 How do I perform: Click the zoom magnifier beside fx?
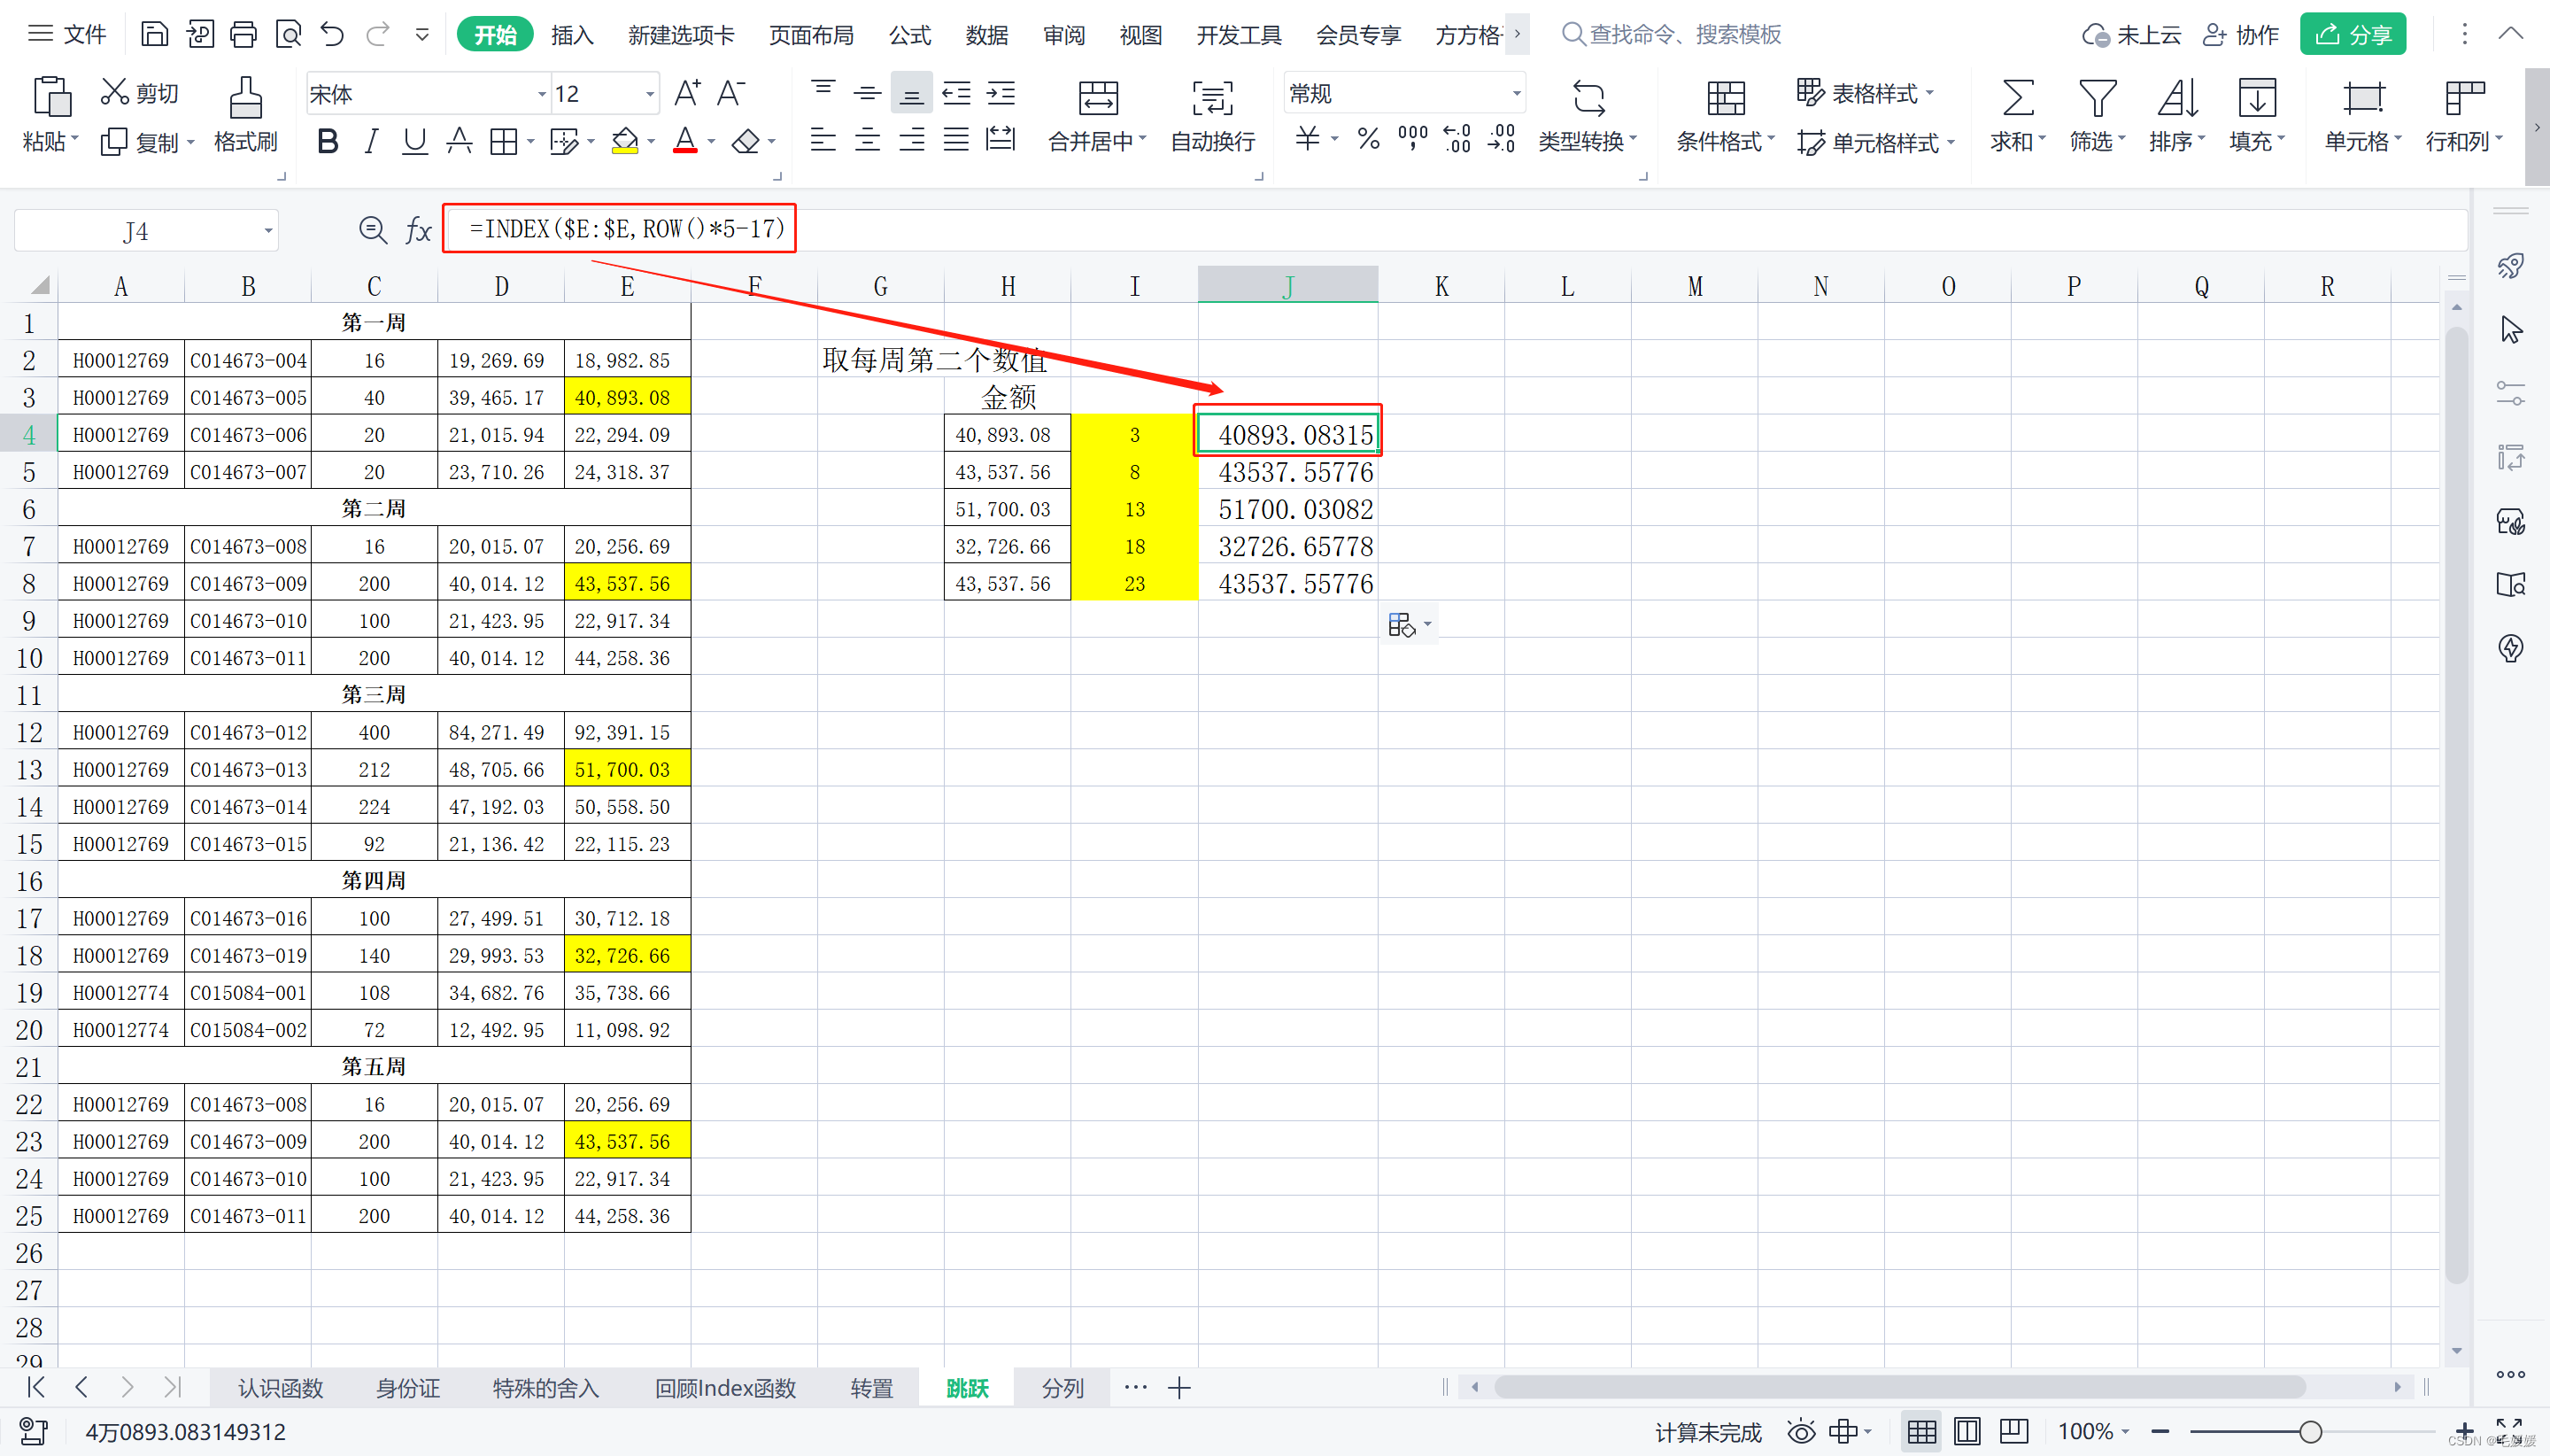(x=373, y=231)
